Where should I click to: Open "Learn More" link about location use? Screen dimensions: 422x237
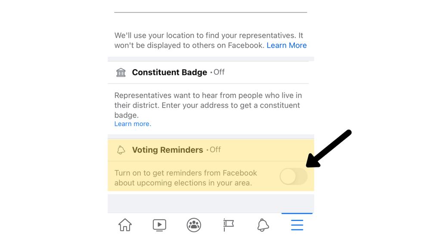click(286, 45)
